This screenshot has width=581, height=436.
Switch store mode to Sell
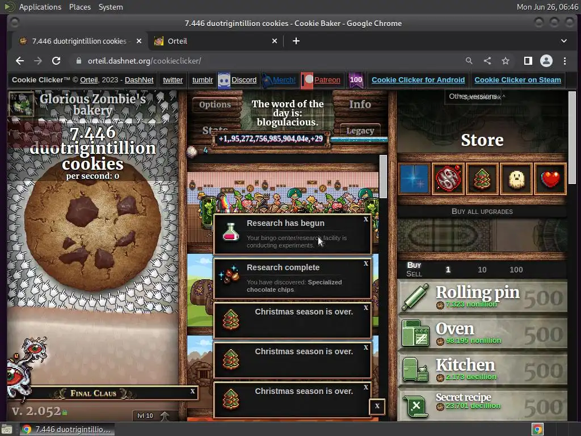414,274
